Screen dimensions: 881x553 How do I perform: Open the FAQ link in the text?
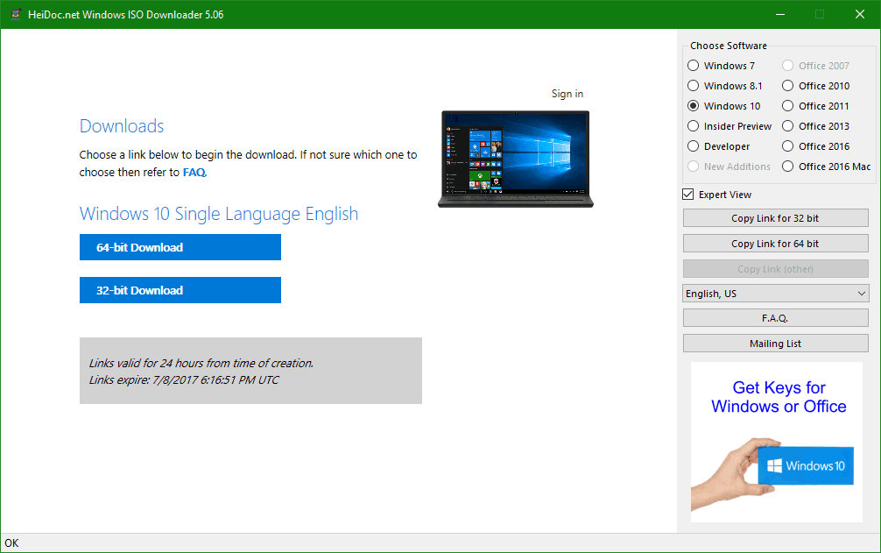(x=194, y=173)
